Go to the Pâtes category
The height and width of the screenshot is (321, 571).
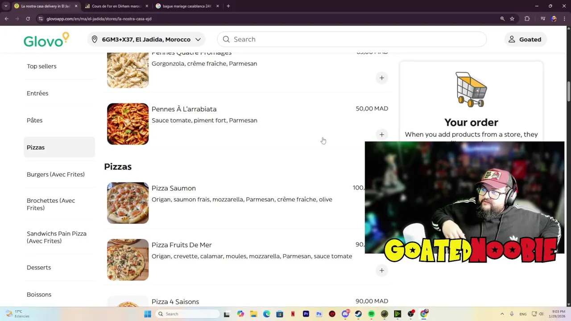click(34, 120)
